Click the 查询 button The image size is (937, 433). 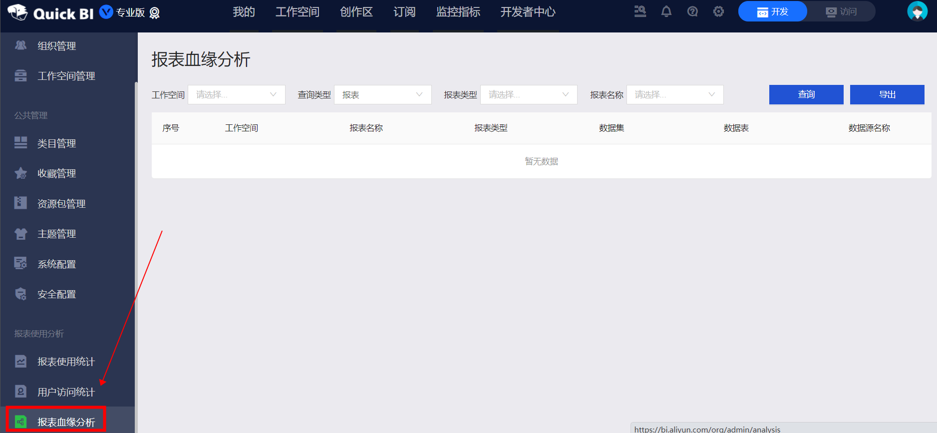(x=806, y=94)
